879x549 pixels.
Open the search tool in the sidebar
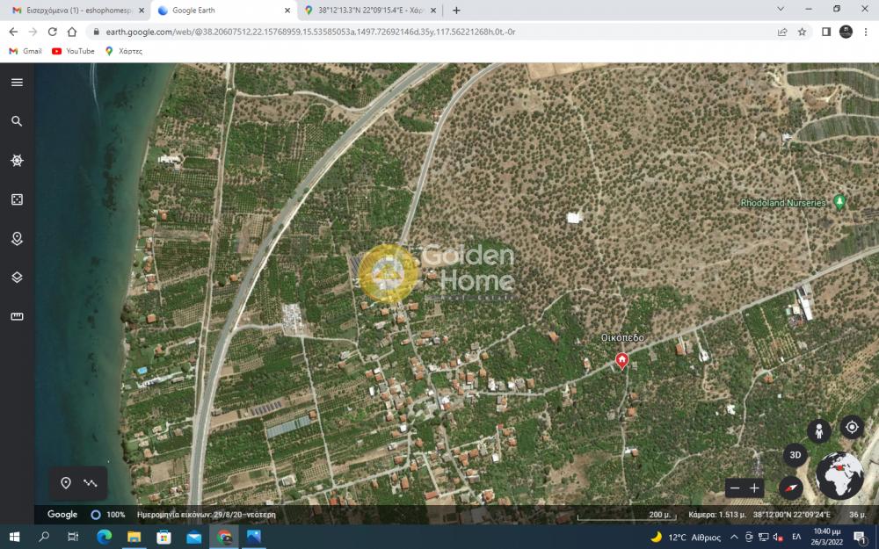tap(17, 121)
